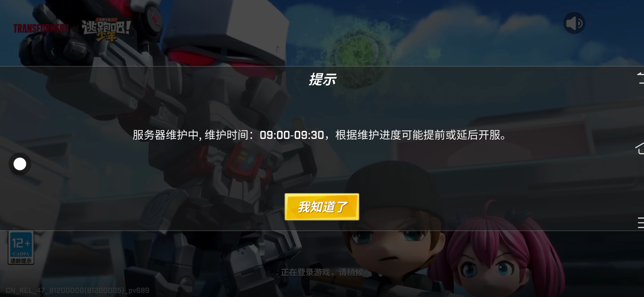Screen dimensions: 644x297
Task: Click the 根据维护进度可能提前或延后开服 text
Action: pos(418,135)
